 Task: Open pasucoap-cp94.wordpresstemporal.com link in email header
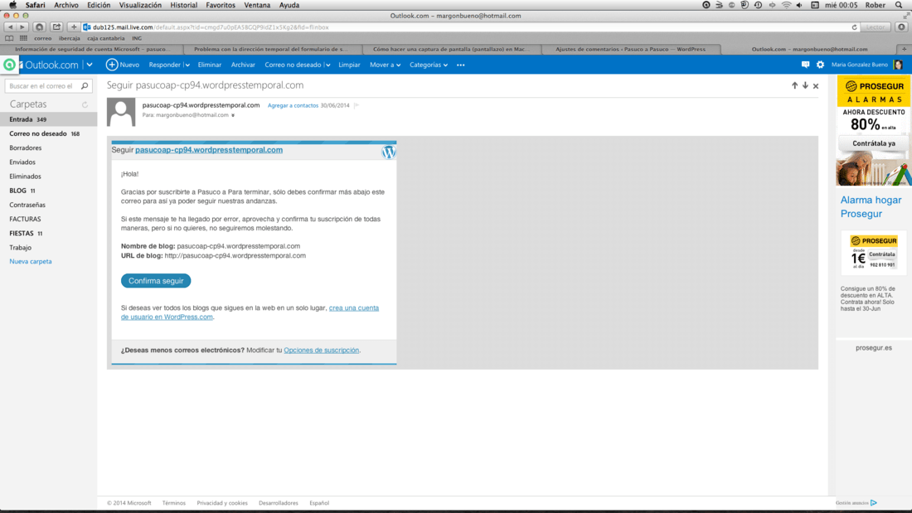point(209,150)
